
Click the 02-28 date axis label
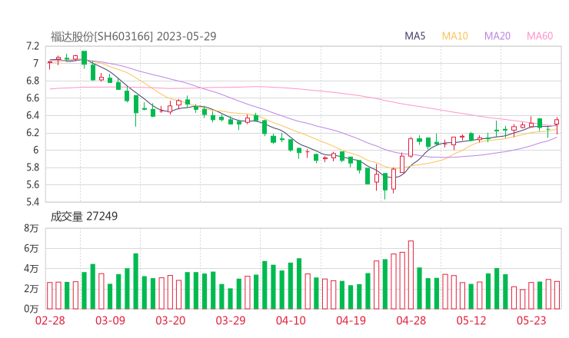(50, 320)
